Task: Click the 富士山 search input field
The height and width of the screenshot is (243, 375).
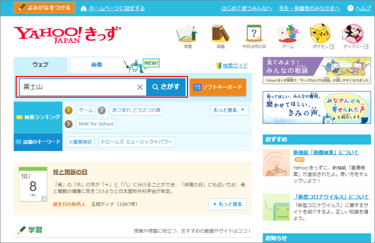Action: [x=77, y=87]
